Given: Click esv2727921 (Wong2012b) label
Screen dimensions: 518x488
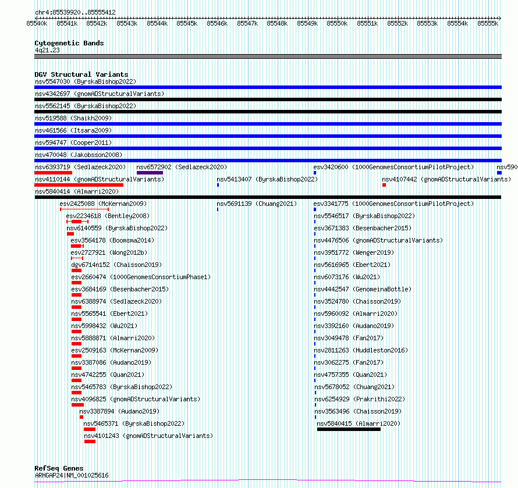Looking at the screenshot, I should coord(109,252).
